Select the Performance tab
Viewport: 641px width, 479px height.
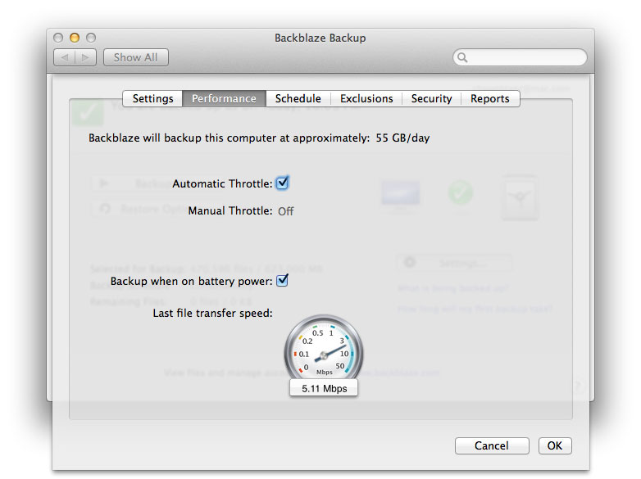pos(224,99)
